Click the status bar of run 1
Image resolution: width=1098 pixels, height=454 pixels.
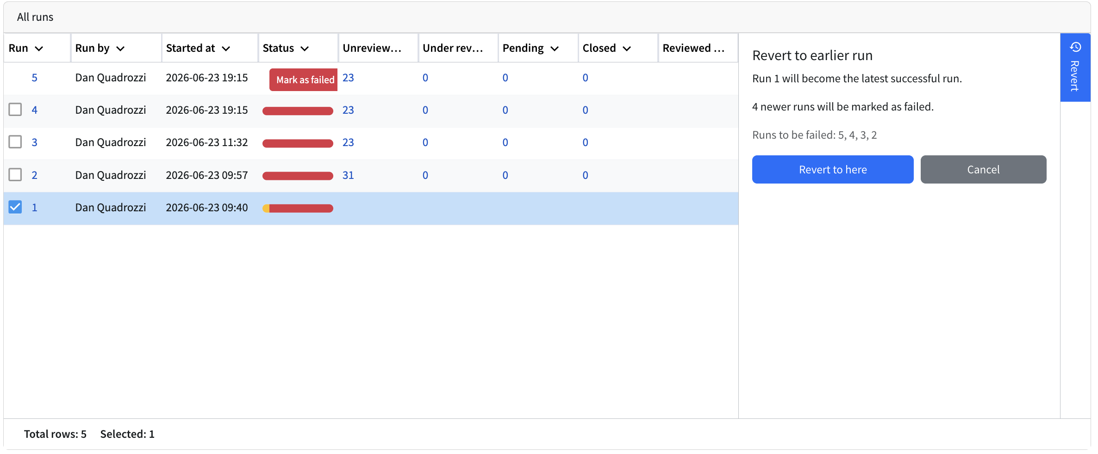tap(298, 209)
